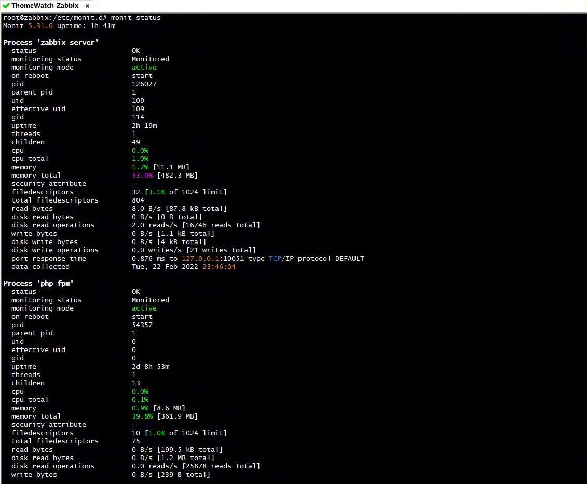This screenshot has height=484, width=587.
Task: Switch to the ThomeWatch-Zabbix session tab
Action: [45, 6]
